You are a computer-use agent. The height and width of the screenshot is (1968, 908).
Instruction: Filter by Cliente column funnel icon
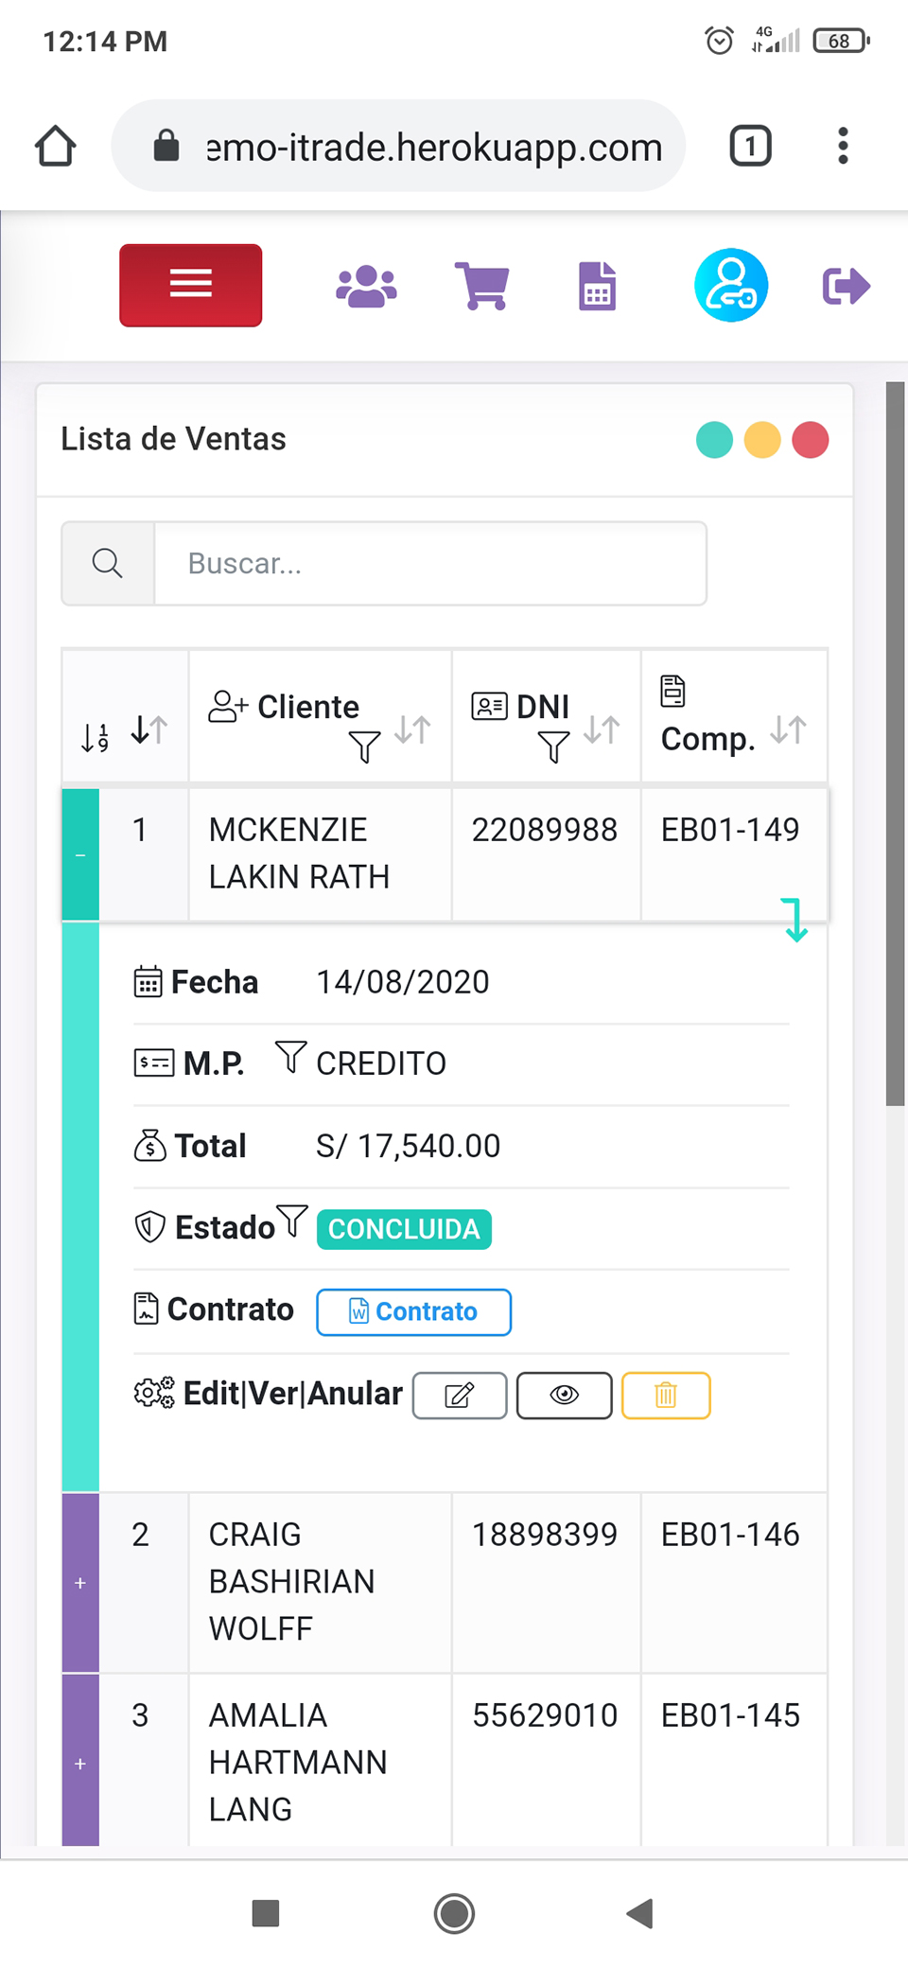coord(364,747)
